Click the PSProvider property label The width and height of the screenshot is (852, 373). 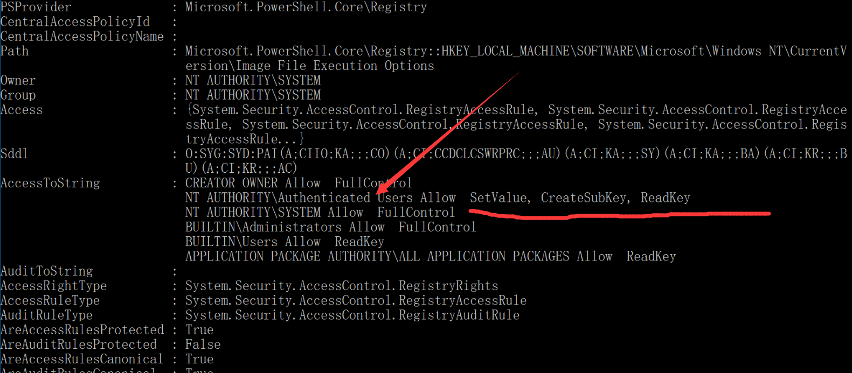pos(36,7)
